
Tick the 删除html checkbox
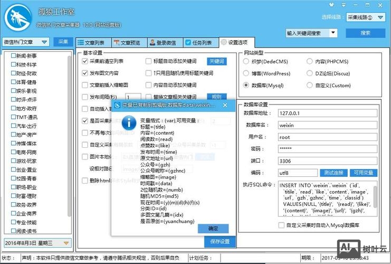(x=85, y=181)
